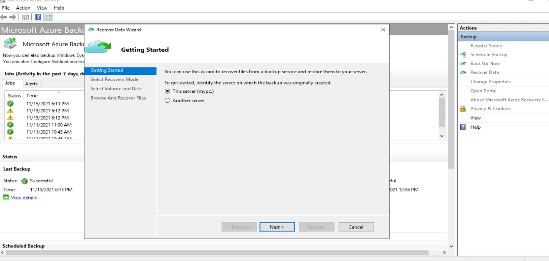
Task: Select Register Server in the Actions pane
Action: [486, 45]
